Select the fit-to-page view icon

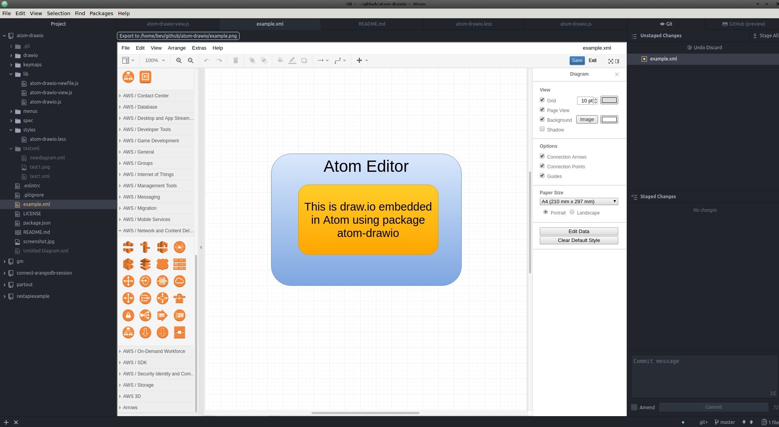[x=610, y=61]
